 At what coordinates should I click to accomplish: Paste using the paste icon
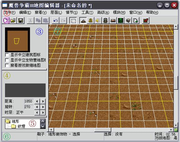[x=46, y=21]
